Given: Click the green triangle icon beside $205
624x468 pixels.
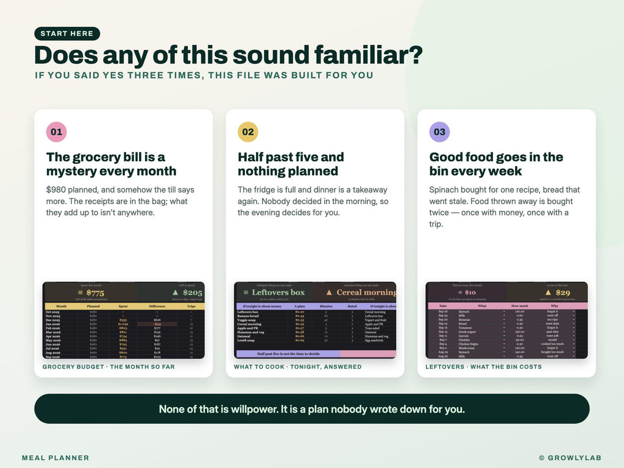Looking at the screenshot, I should coord(175,292).
